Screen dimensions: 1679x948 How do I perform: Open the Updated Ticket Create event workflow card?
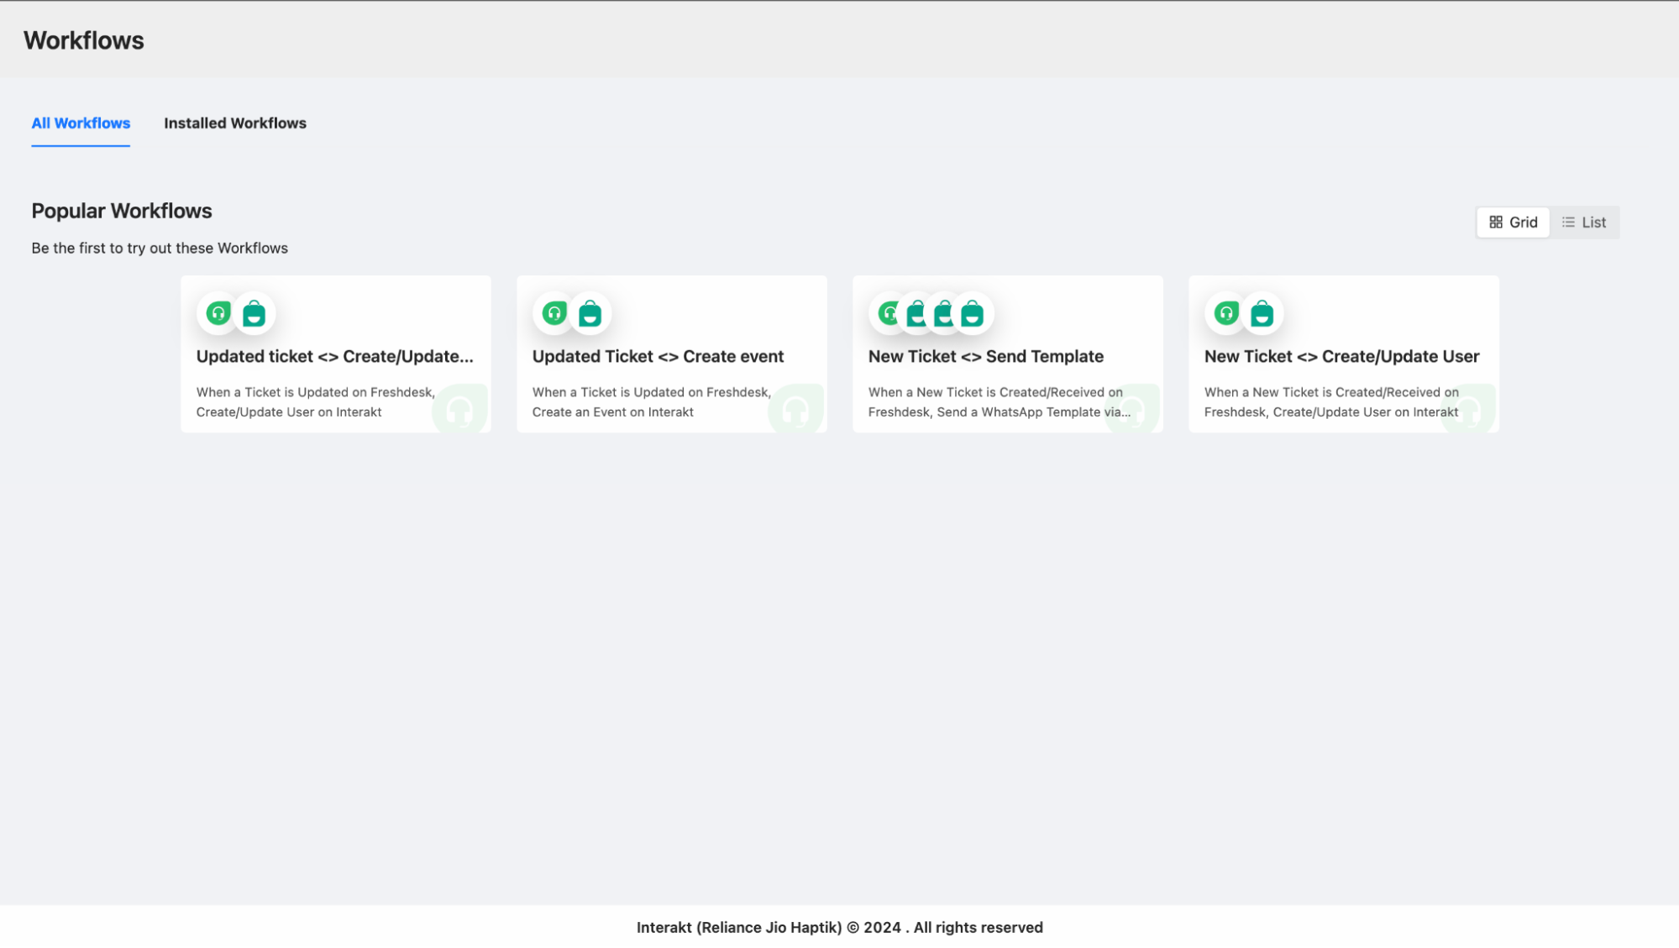(x=671, y=354)
